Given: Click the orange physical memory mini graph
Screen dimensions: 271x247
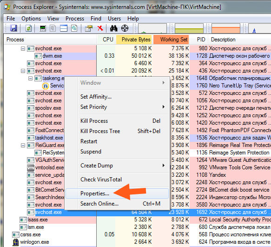Looking at the screenshot, I should 226,28.
